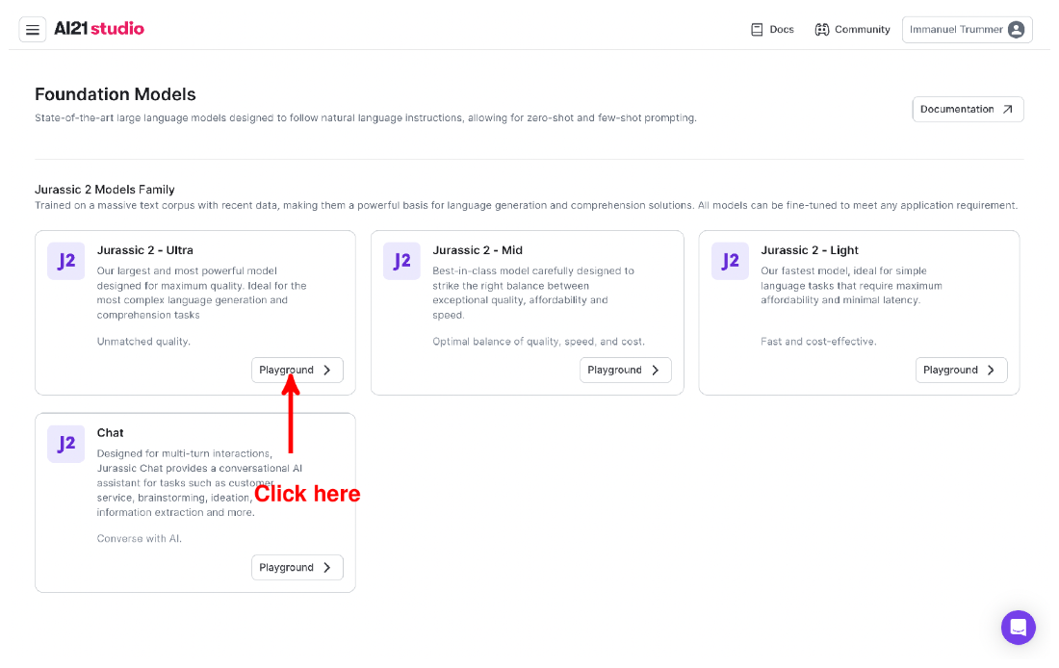The image size is (1059, 668).
Task: Open the hamburger navigation menu
Action: [x=33, y=30]
